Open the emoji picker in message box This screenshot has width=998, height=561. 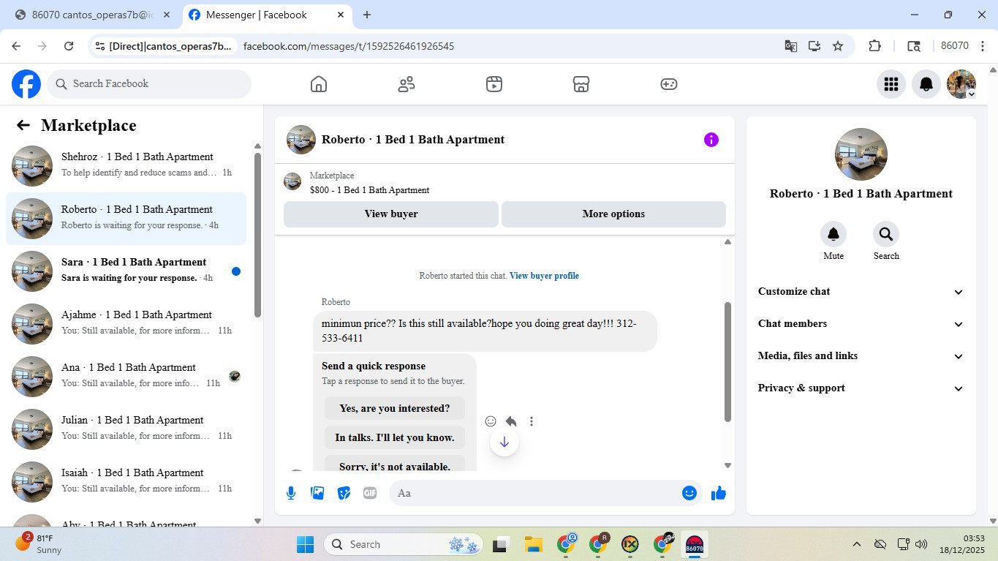[689, 493]
